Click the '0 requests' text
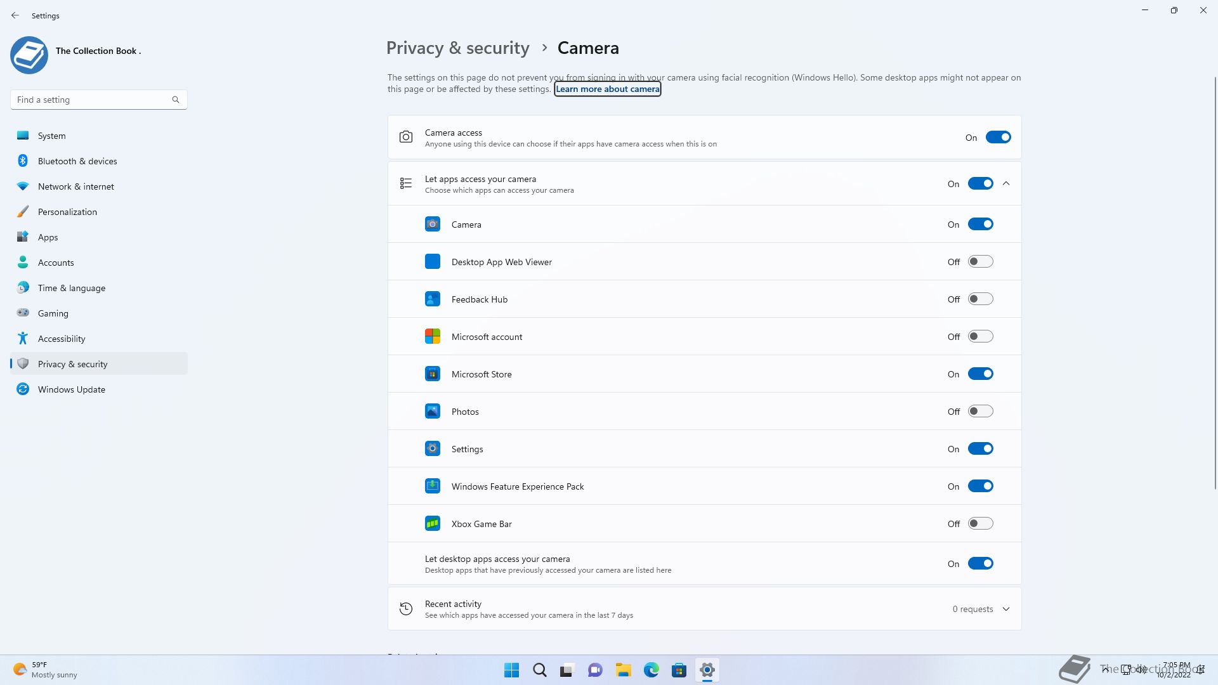The width and height of the screenshot is (1218, 685). click(972, 609)
